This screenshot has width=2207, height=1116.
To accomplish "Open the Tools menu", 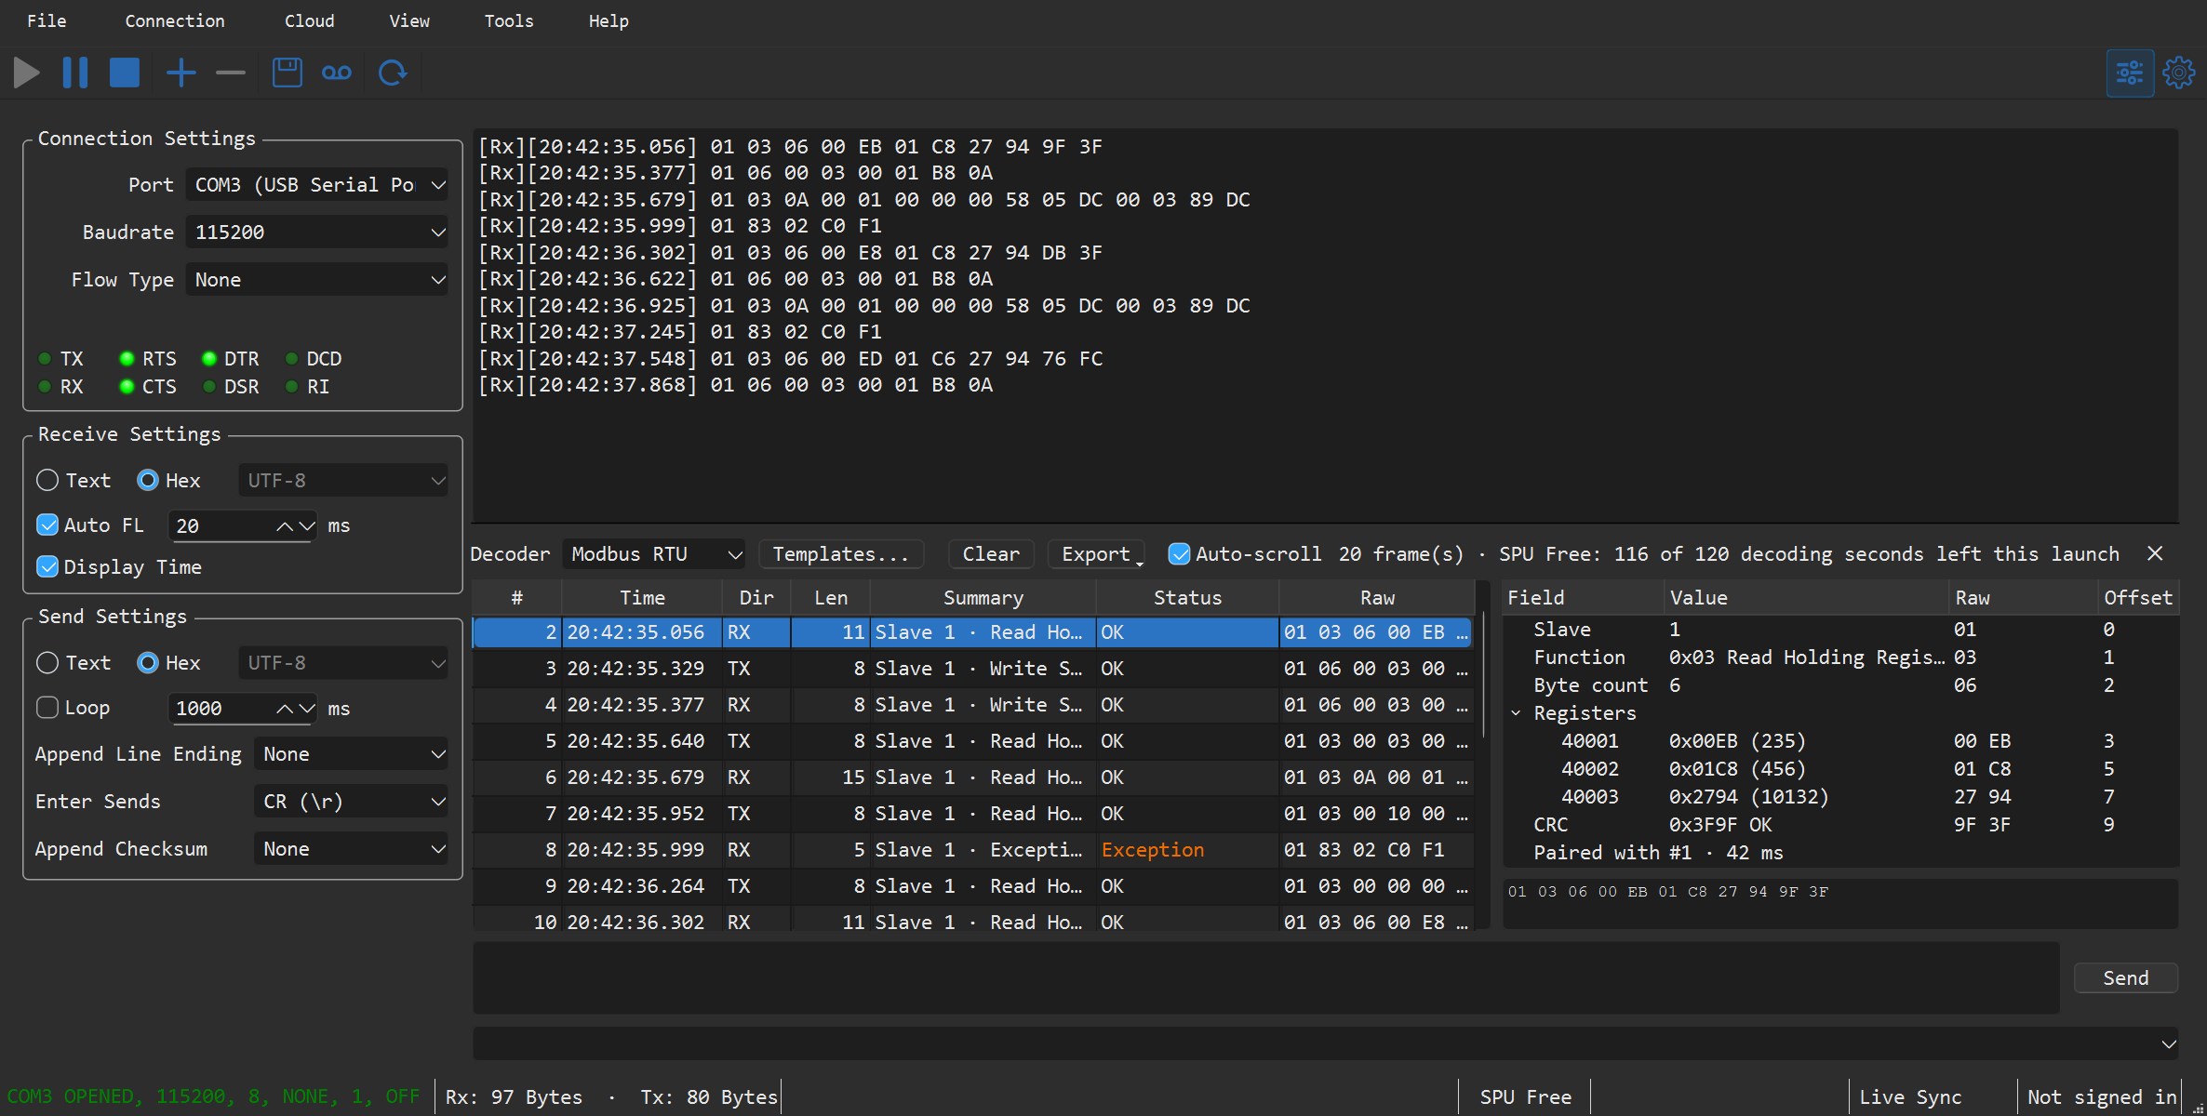I will [508, 20].
